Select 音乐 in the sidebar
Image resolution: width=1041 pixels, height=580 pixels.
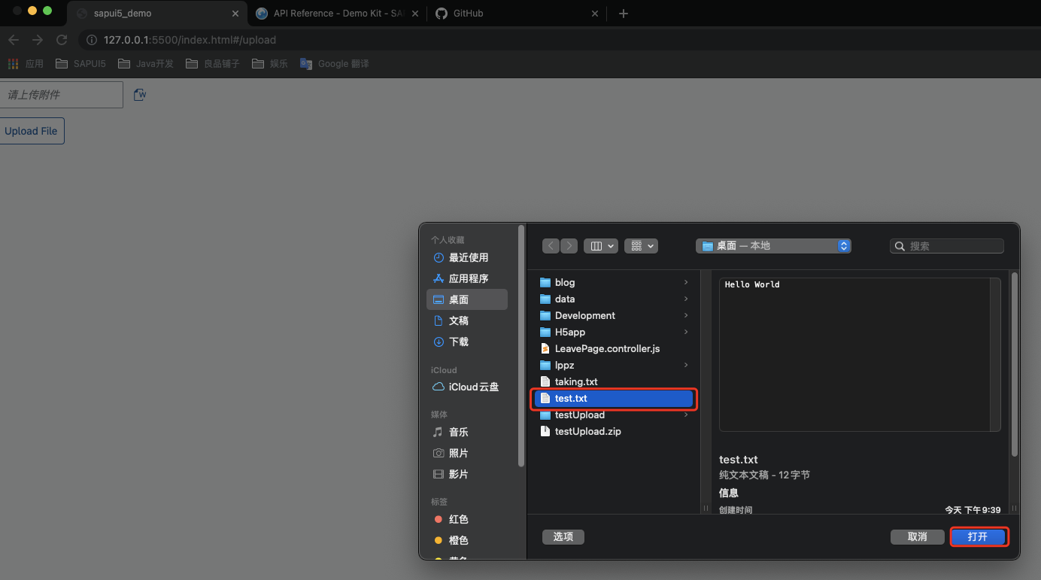(x=467, y=432)
